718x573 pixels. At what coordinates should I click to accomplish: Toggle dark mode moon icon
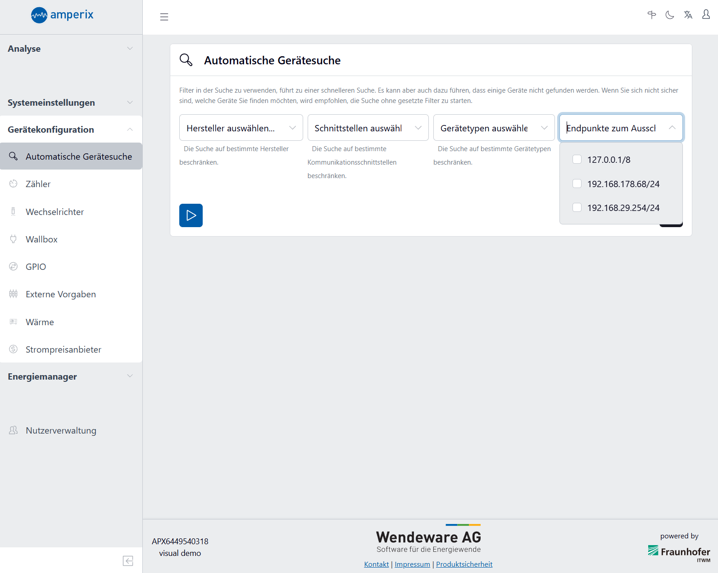[x=670, y=15]
